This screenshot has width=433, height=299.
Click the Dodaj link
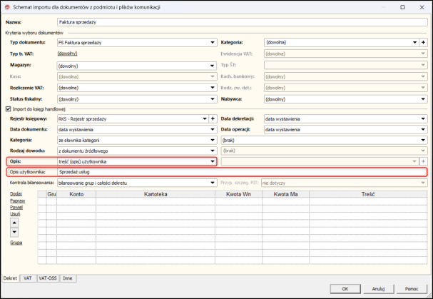click(x=16, y=194)
